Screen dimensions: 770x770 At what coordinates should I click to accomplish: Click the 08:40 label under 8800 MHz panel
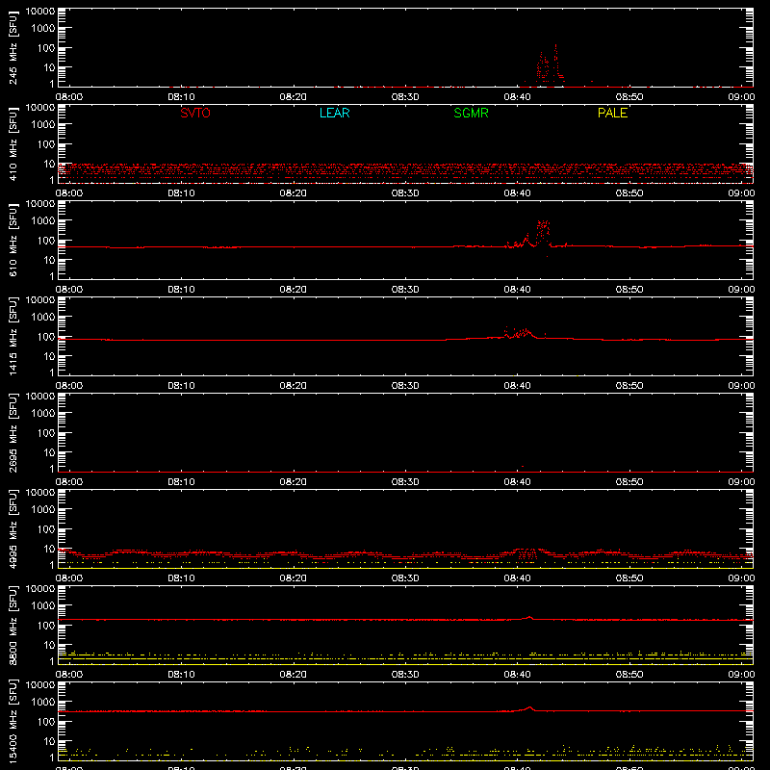pyautogui.click(x=517, y=675)
